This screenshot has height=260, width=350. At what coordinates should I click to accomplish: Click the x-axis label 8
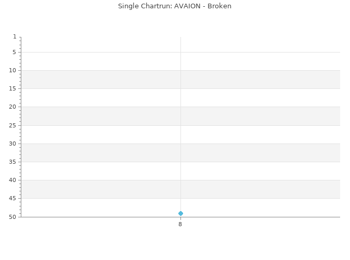(180, 224)
